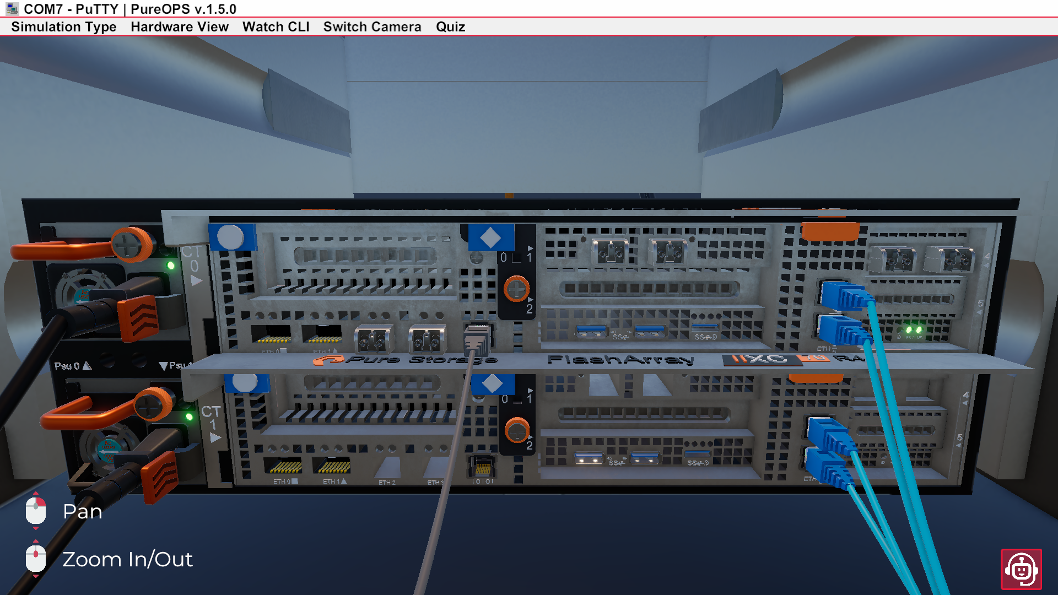Click the CT0 top-left fibre transceiver
Viewport: 1058px width, 595px height.
[x=611, y=252]
